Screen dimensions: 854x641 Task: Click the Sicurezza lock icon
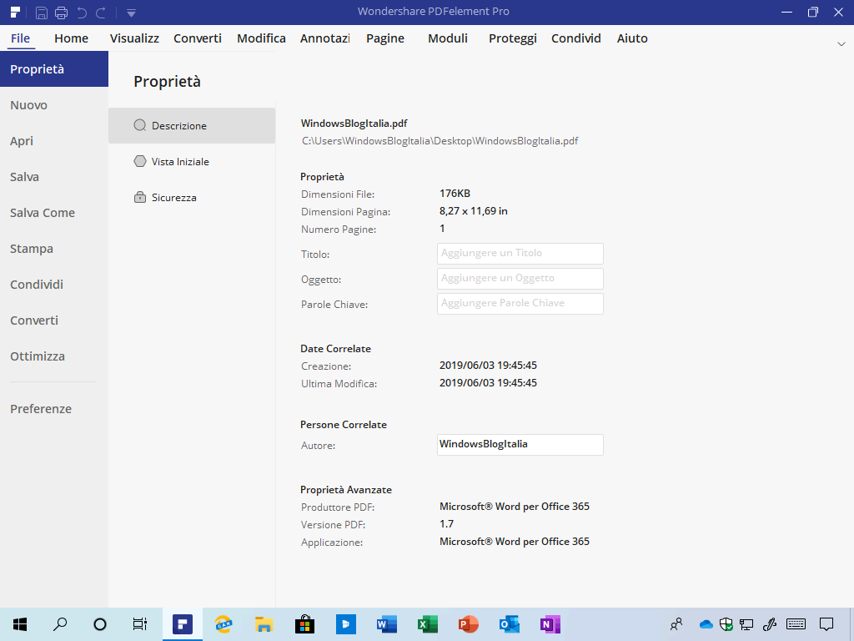pyautogui.click(x=140, y=197)
